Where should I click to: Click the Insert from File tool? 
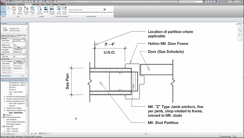click(x=39, y=11)
